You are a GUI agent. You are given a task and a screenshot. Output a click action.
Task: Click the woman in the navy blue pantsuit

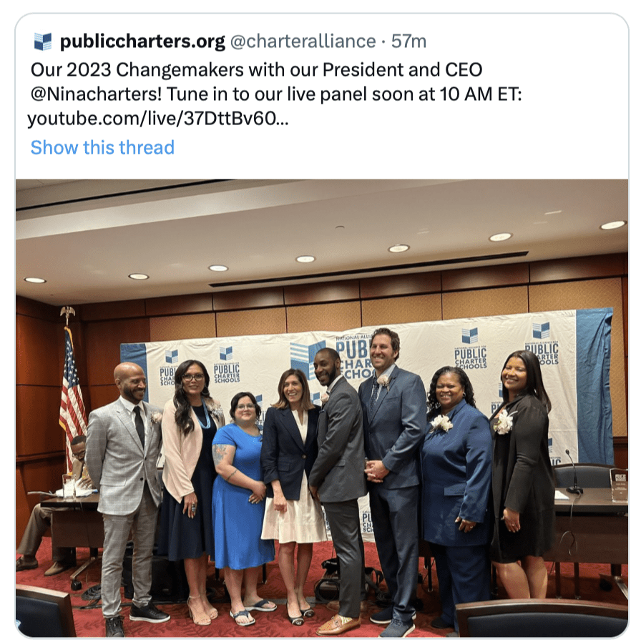[x=456, y=491]
